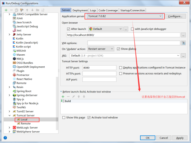This screenshot has height=143, width=191.
Task: Enable Preserve sessions across restarts and redeploys
Action: click(121, 74)
